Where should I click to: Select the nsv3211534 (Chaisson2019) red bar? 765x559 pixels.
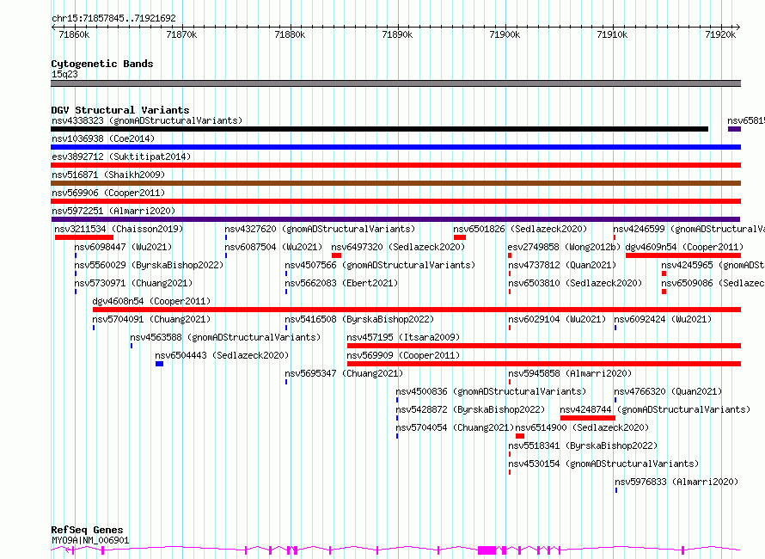click(84, 237)
